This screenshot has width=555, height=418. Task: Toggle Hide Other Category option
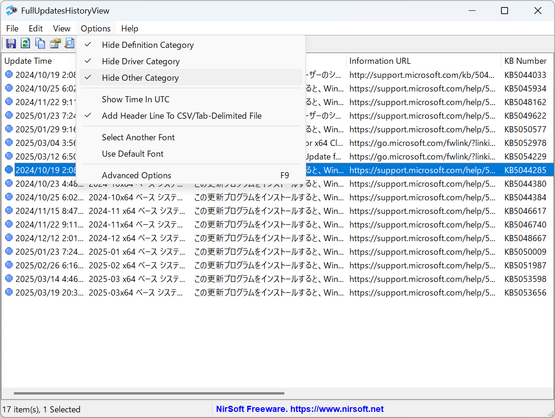coord(191,77)
